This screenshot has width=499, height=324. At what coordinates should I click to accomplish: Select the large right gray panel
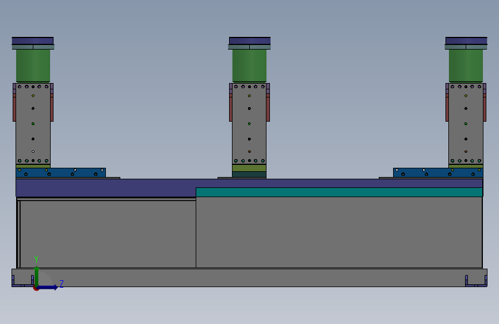(x=339, y=232)
